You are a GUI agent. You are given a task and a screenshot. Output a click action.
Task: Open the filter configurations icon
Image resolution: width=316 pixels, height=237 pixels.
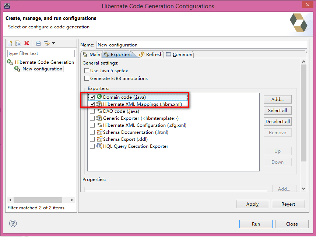click(x=46, y=43)
